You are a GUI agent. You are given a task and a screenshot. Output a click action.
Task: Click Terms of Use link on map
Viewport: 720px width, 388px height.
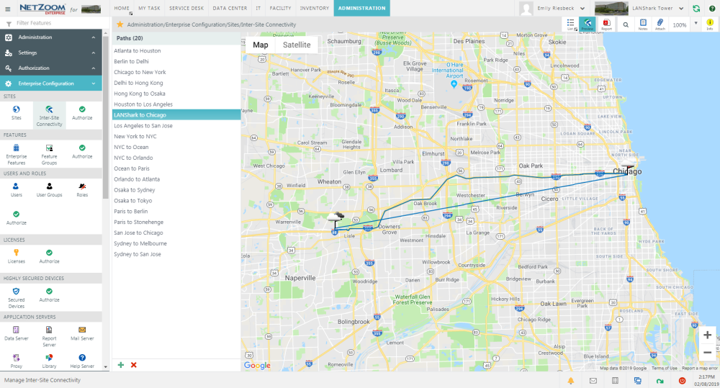click(x=665, y=369)
